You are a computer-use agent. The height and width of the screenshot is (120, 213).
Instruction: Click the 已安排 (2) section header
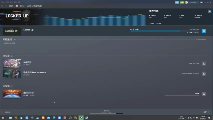click(8, 56)
